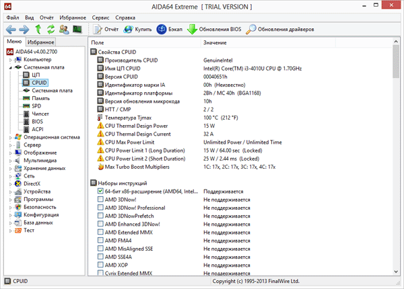Click the vertical scrollbar thumb
The height and width of the screenshot is (289, 404).
point(396,62)
